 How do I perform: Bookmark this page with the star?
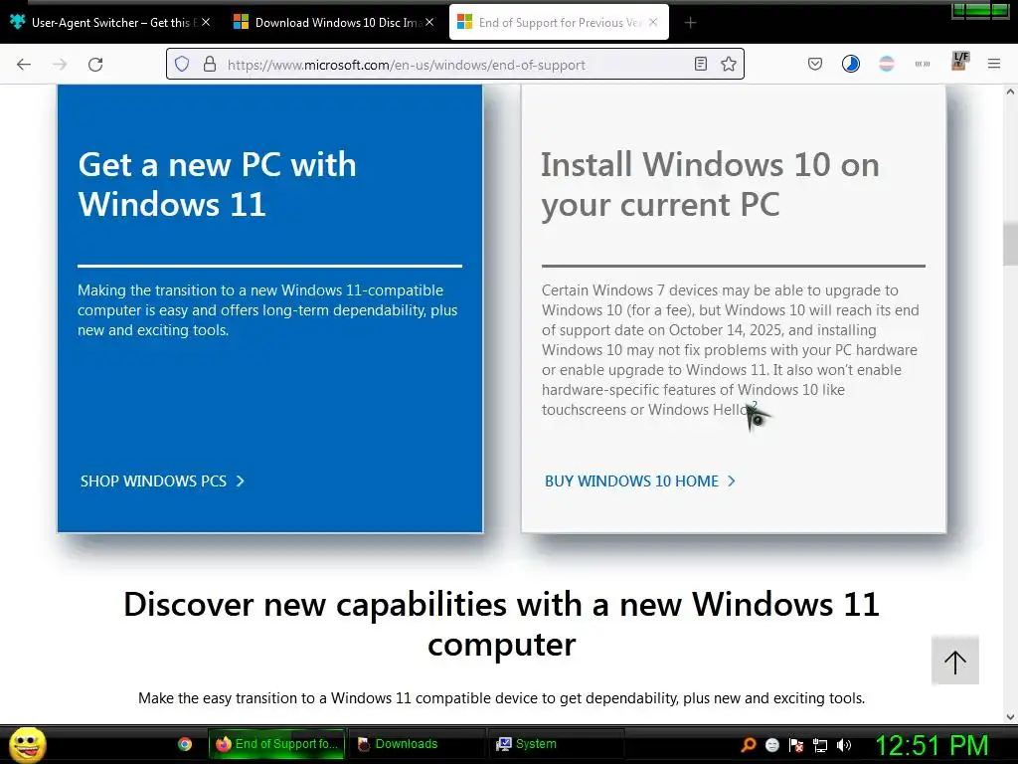[x=729, y=64]
